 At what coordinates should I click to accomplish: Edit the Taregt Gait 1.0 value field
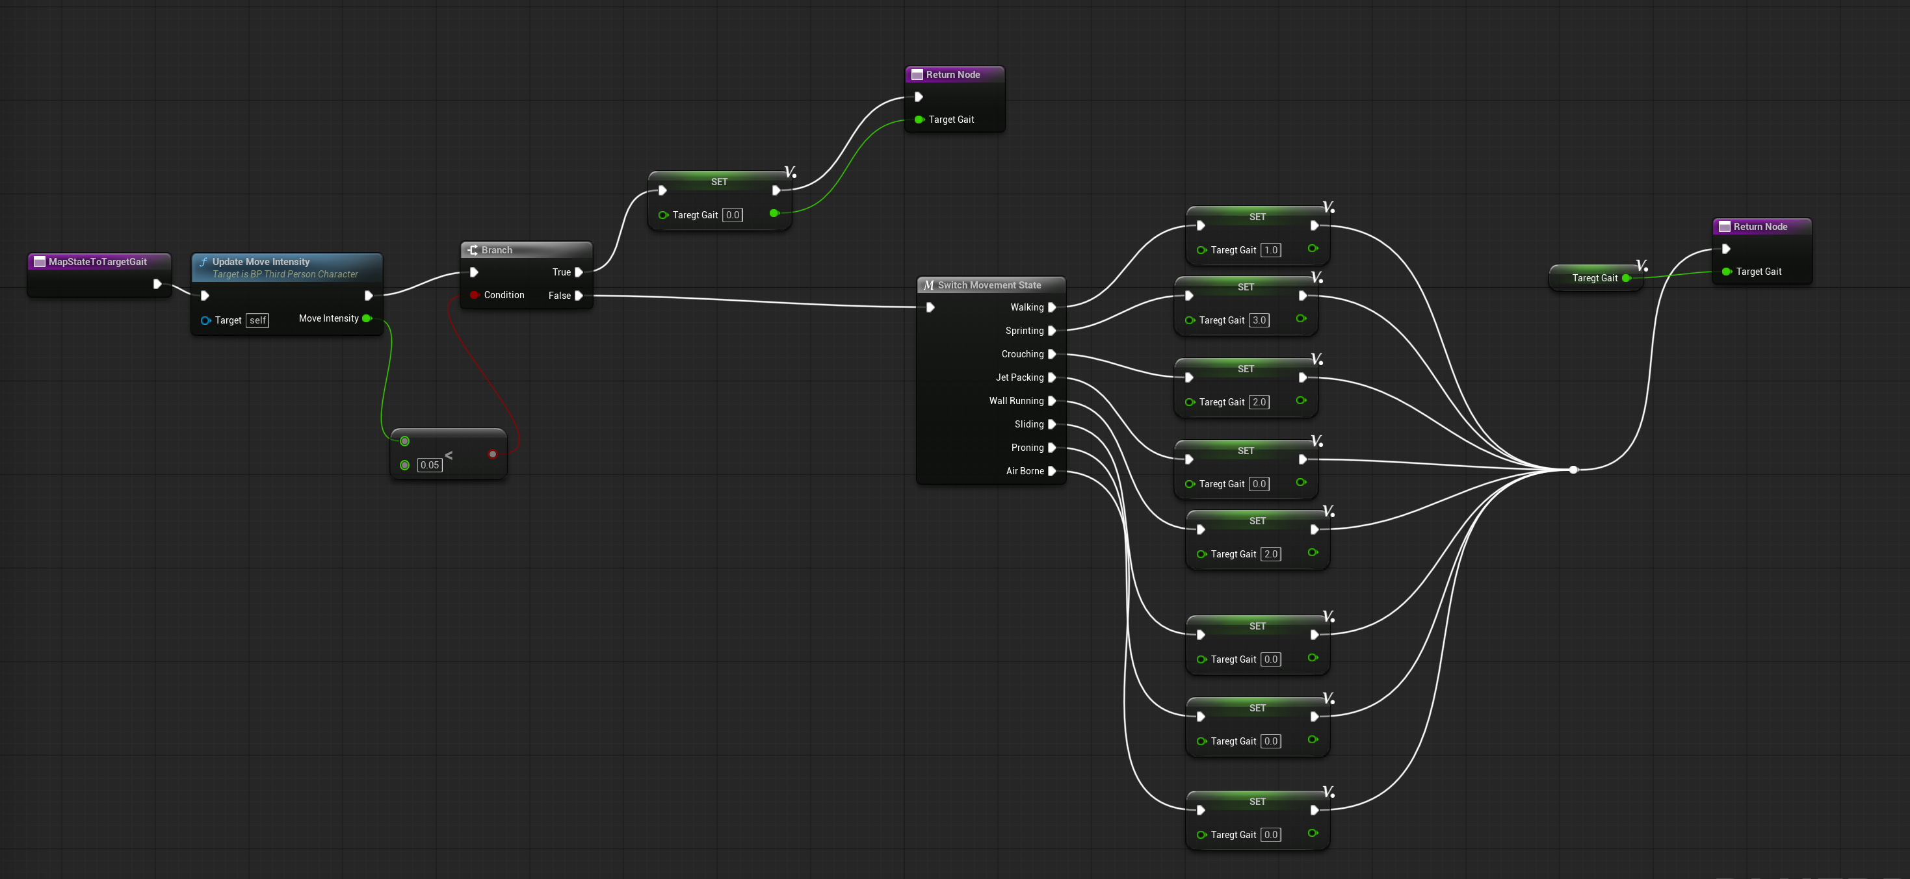click(1271, 249)
